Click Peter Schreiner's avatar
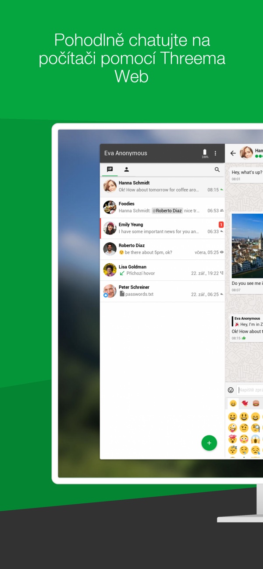This screenshot has width=263, height=569. (110, 291)
